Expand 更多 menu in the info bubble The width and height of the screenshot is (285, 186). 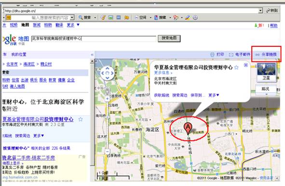point(214,95)
